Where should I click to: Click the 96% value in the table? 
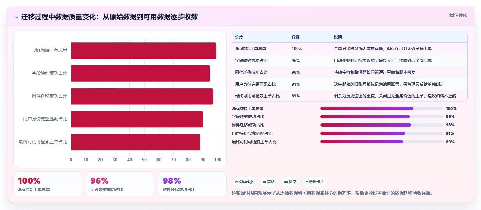pos(296,61)
